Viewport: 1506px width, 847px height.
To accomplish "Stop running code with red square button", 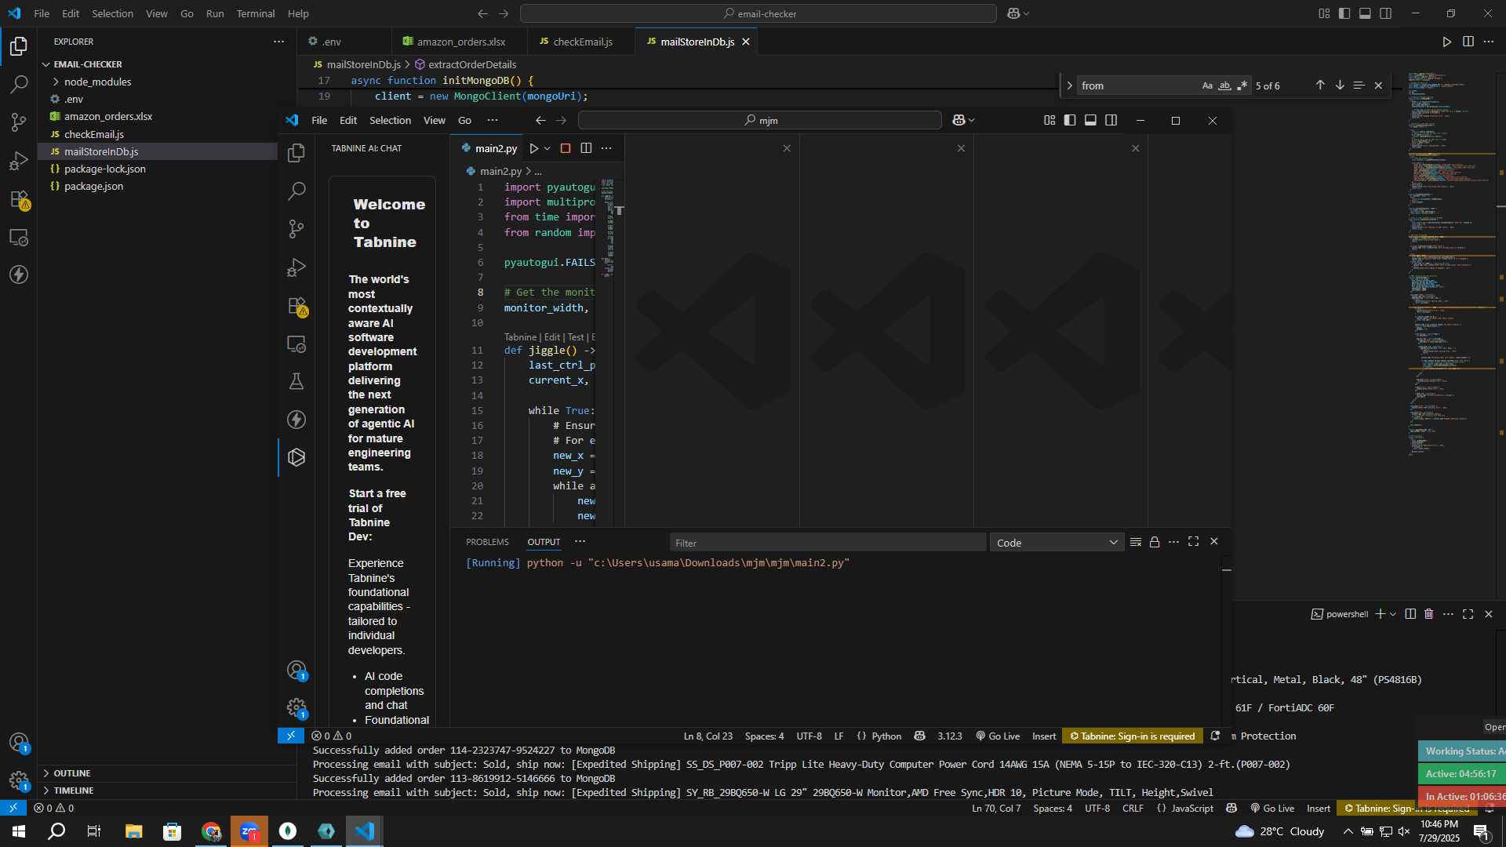I will pos(565,148).
